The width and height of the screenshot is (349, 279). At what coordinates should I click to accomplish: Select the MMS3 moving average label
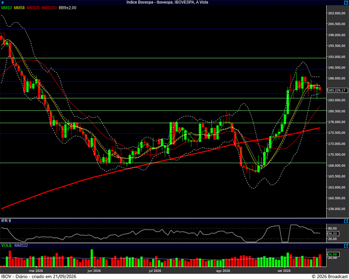tap(6, 8)
